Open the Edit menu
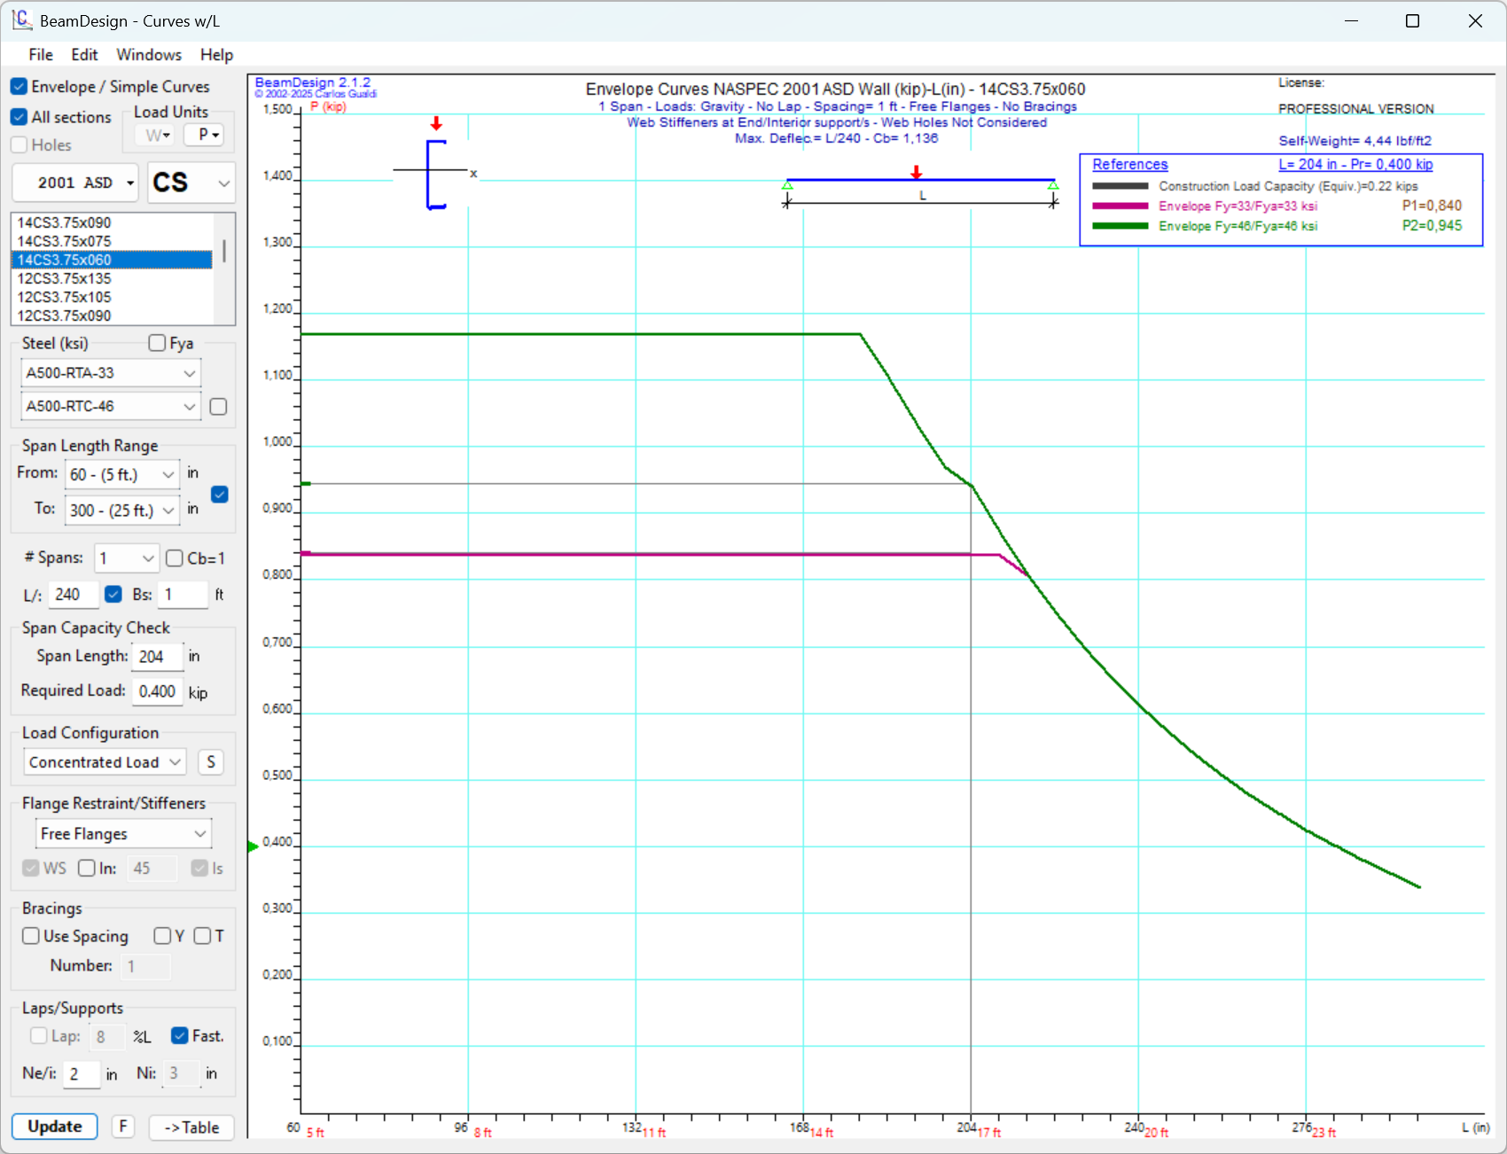The height and width of the screenshot is (1154, 1507). (84, 55)
